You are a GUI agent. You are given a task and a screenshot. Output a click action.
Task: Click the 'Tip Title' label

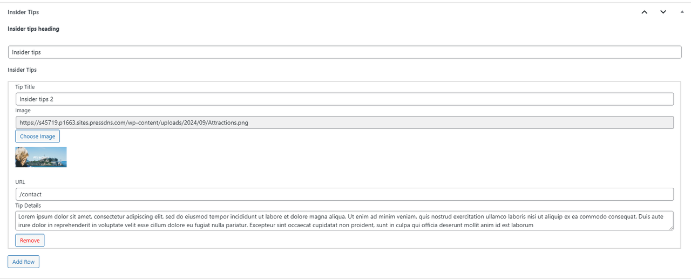25,87
